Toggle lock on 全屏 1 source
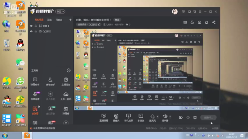 point(36,26)
